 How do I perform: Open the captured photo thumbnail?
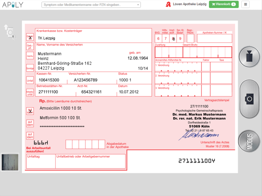coord(10,162)
